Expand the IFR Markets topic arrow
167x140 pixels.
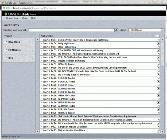(32, 50)
